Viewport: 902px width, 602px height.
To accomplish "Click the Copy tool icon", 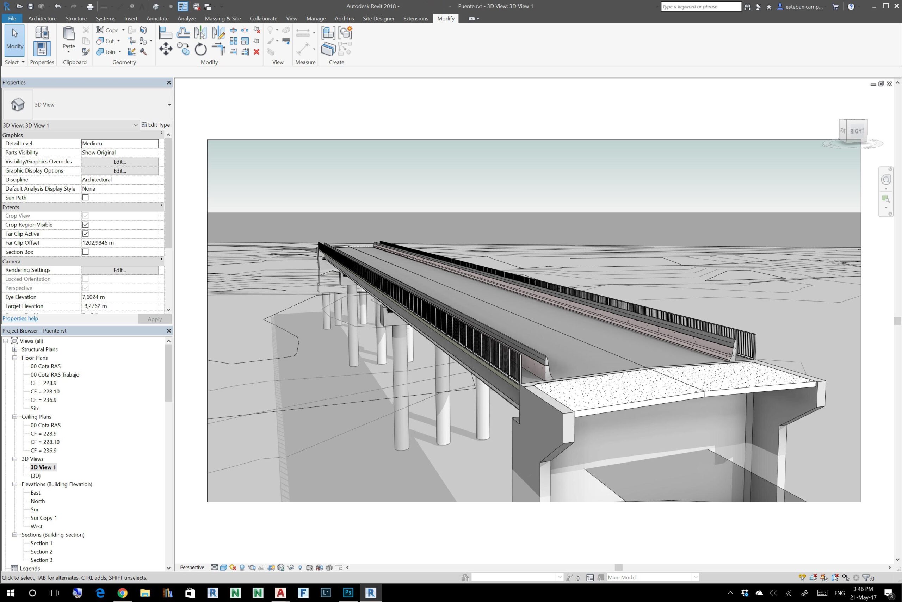I will pyautogui.click(x=184, y=49).
